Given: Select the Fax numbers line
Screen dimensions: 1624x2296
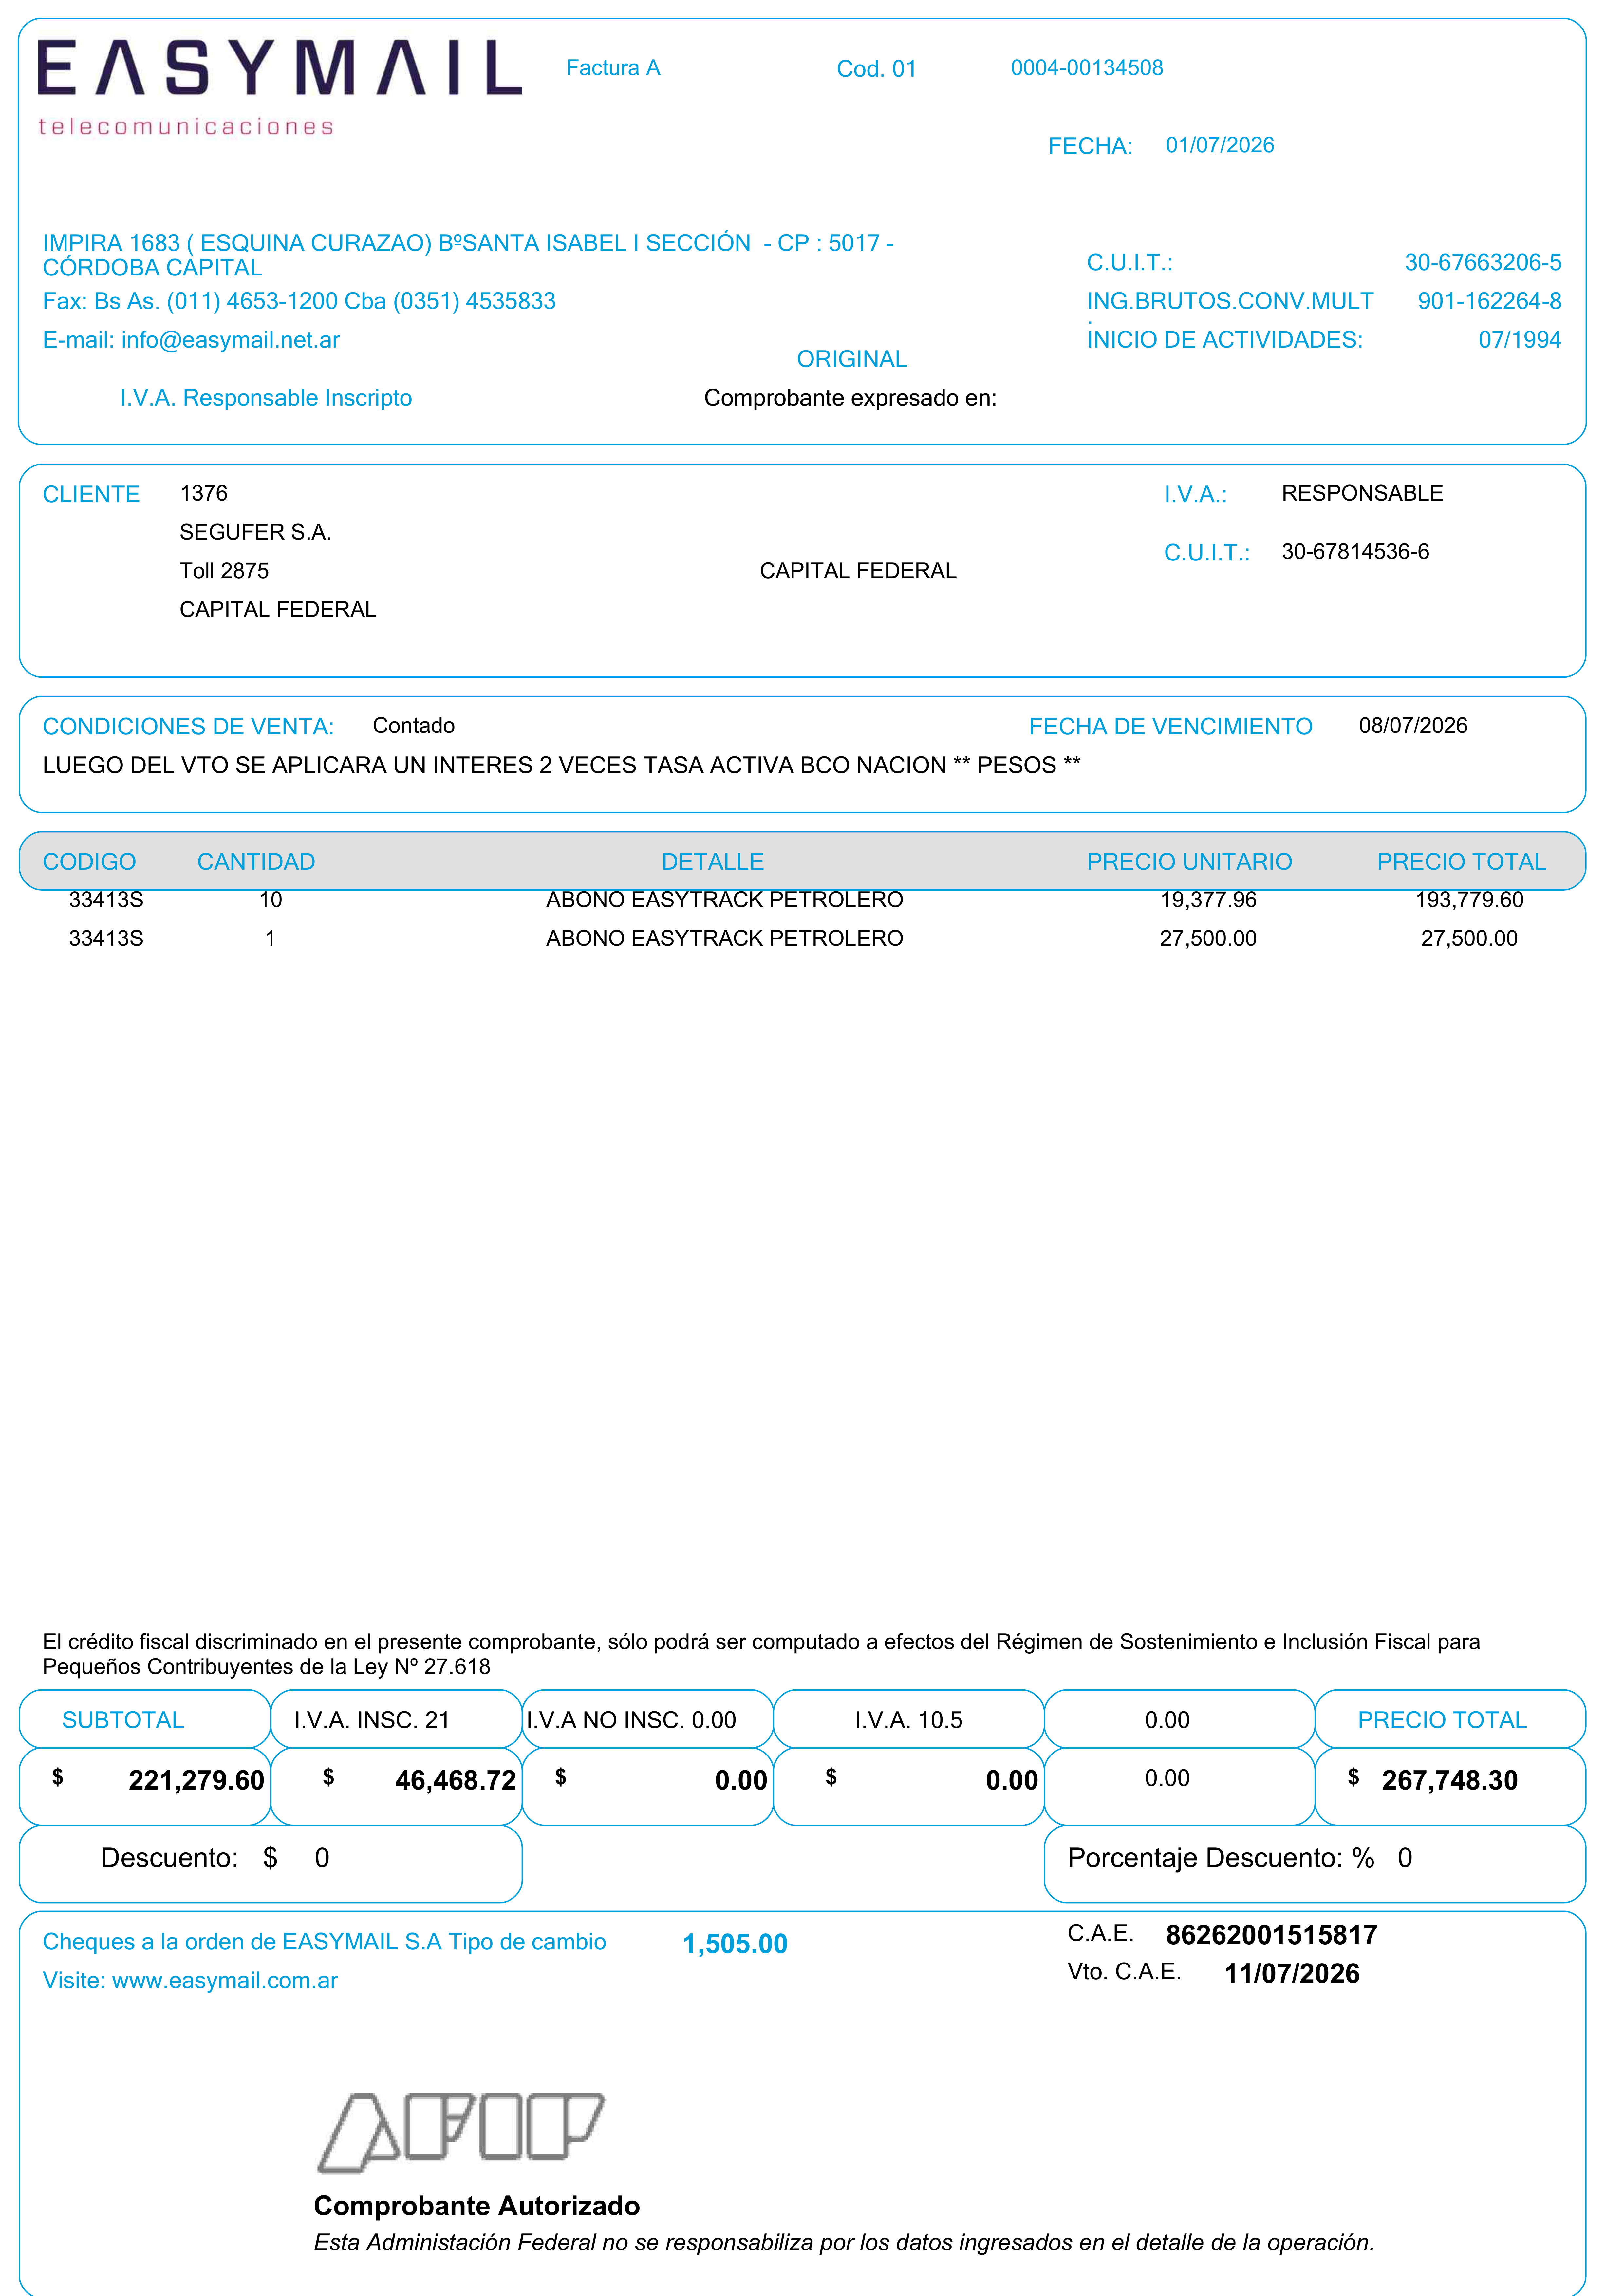Looking at the screenshot, I should point(299,301).
